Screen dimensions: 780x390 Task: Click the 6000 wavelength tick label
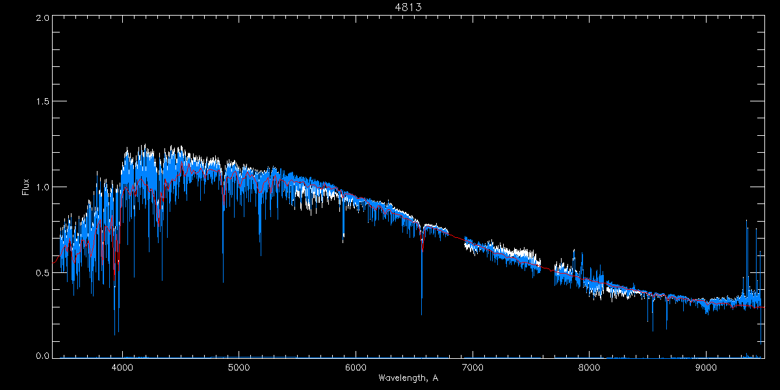tap(356, 367)
